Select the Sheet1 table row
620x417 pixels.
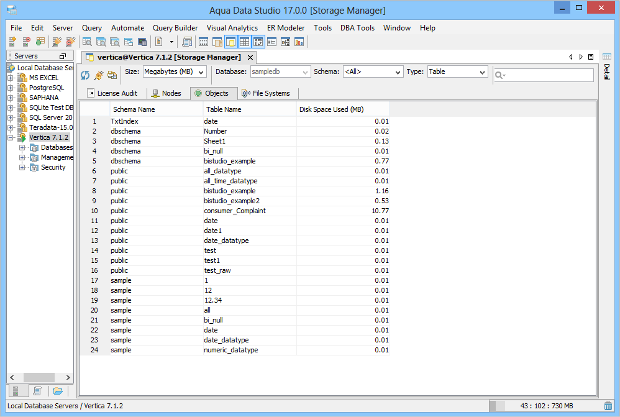pyautogui.click(x=234, y=141)
